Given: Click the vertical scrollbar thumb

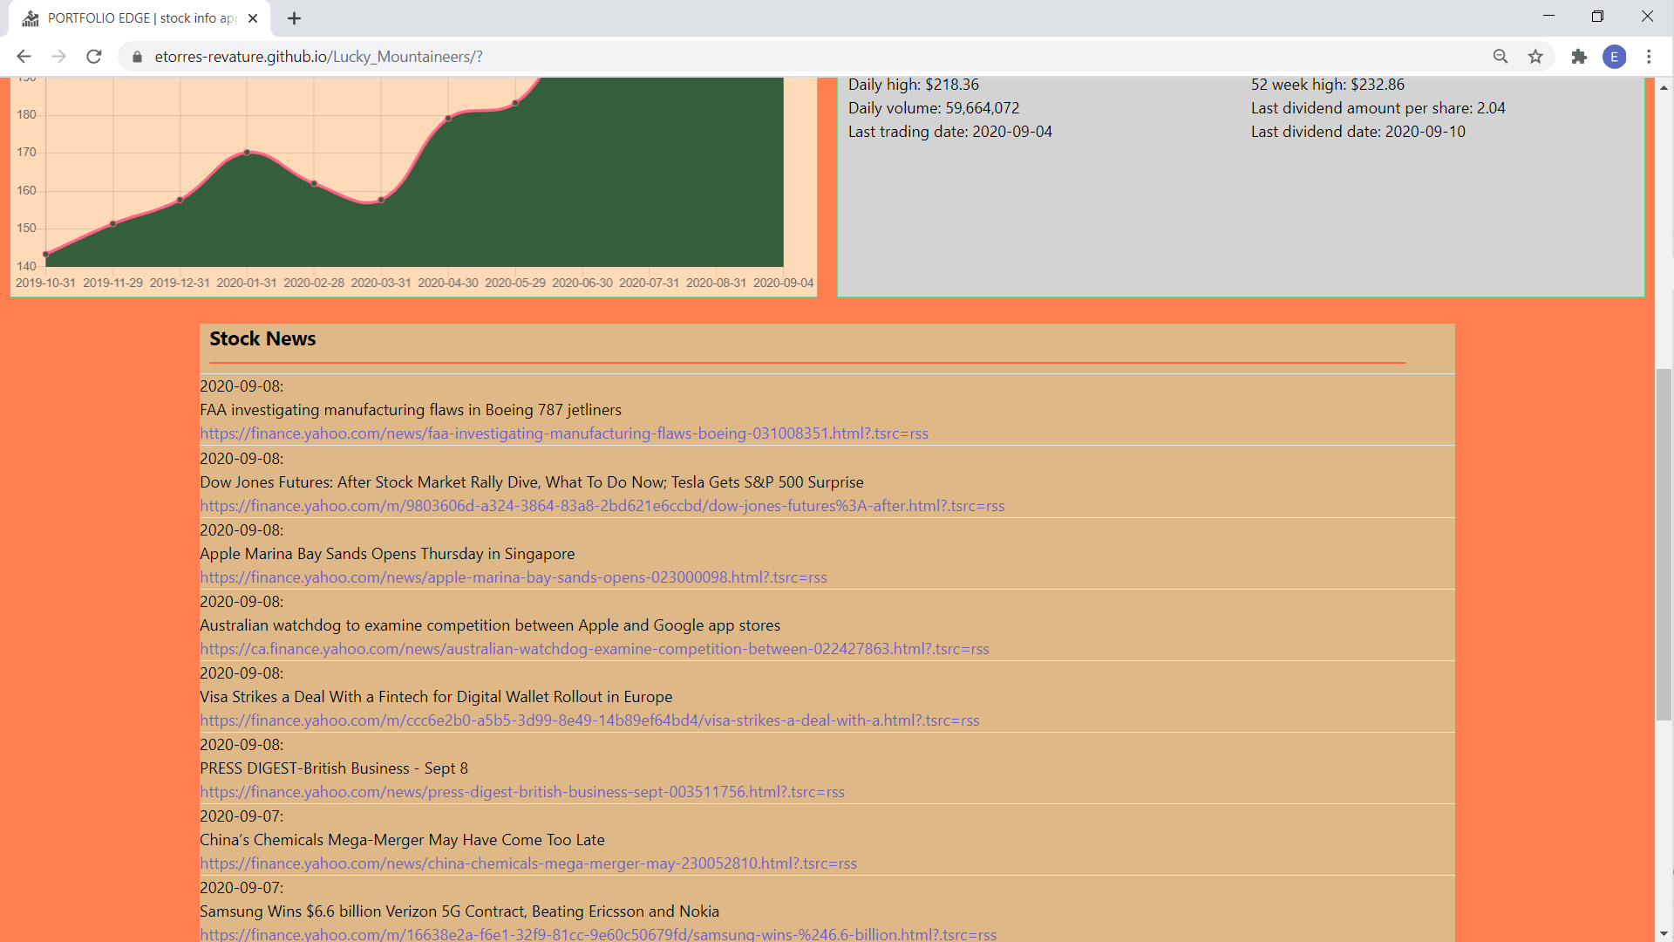Looking at the screenshot, I should click(1664, 544).
